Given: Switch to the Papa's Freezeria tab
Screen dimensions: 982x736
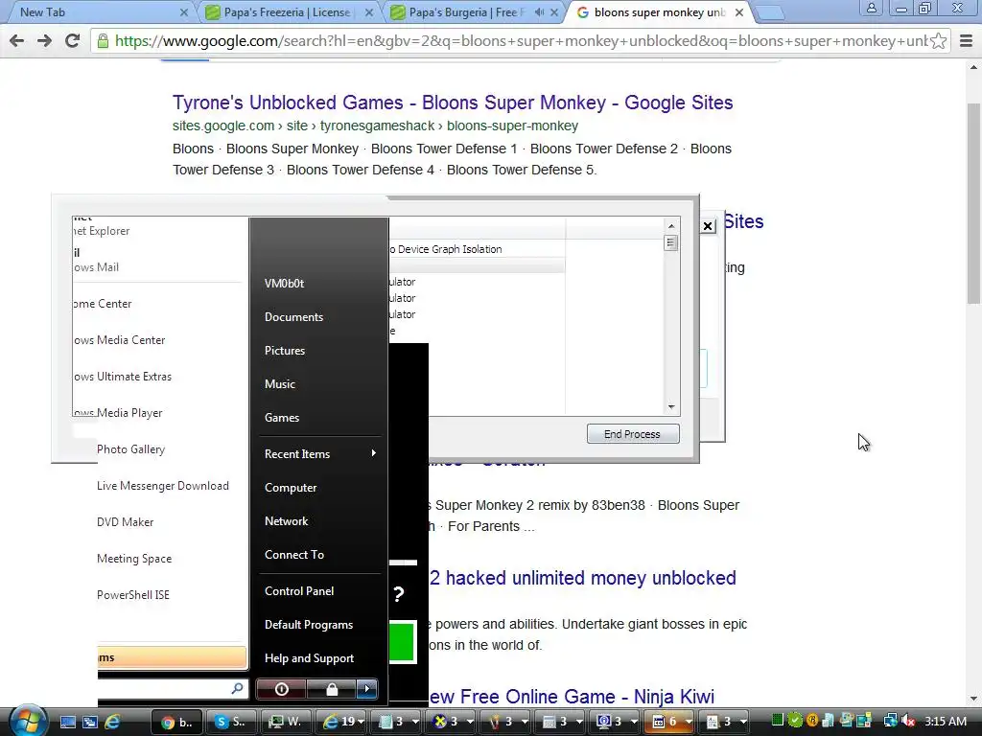Looking at the screenshot, I should click(x=288, y=12).
